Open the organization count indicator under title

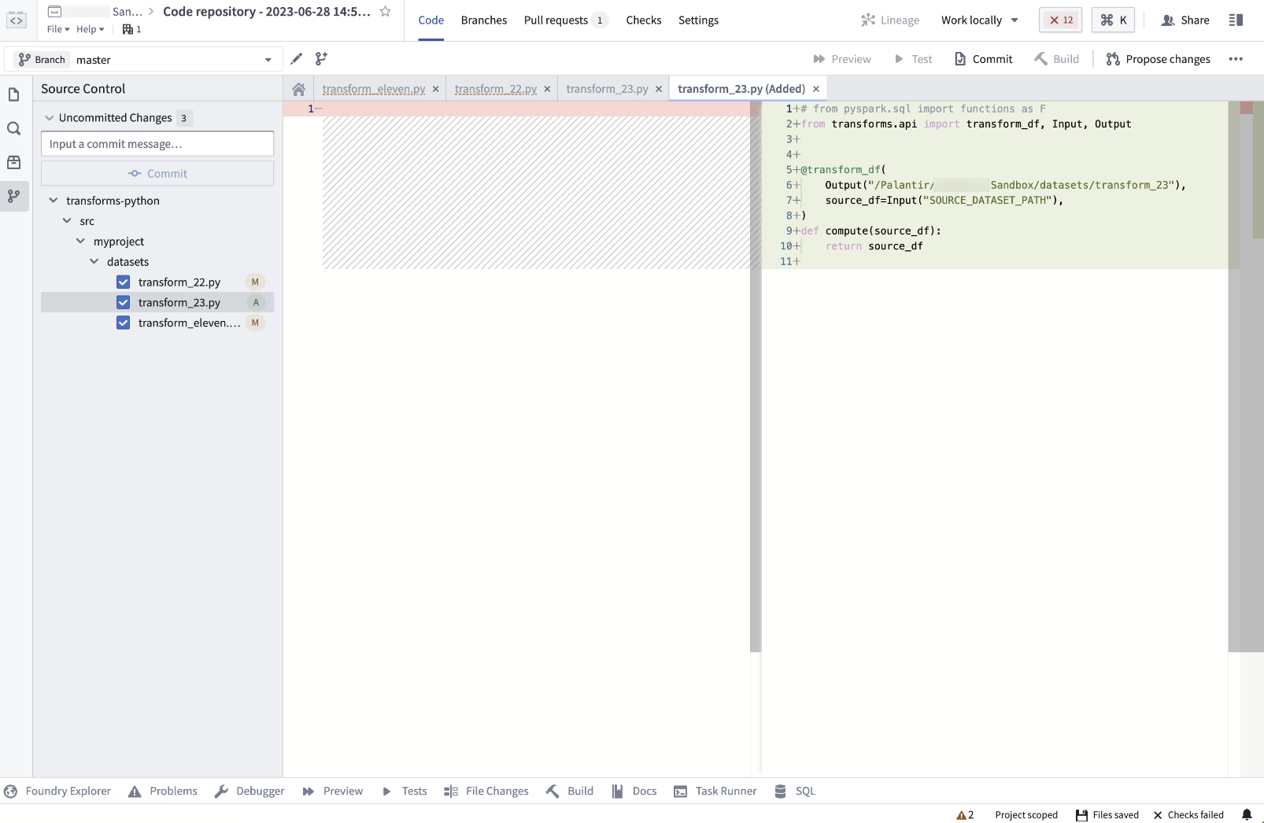click(131, 30)
